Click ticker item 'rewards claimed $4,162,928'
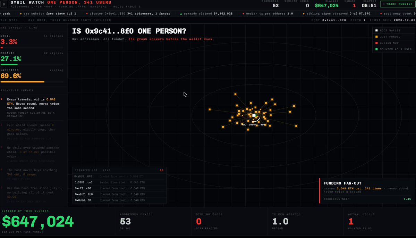This screenshot has height=238, width=416. (x=206, y=14)
